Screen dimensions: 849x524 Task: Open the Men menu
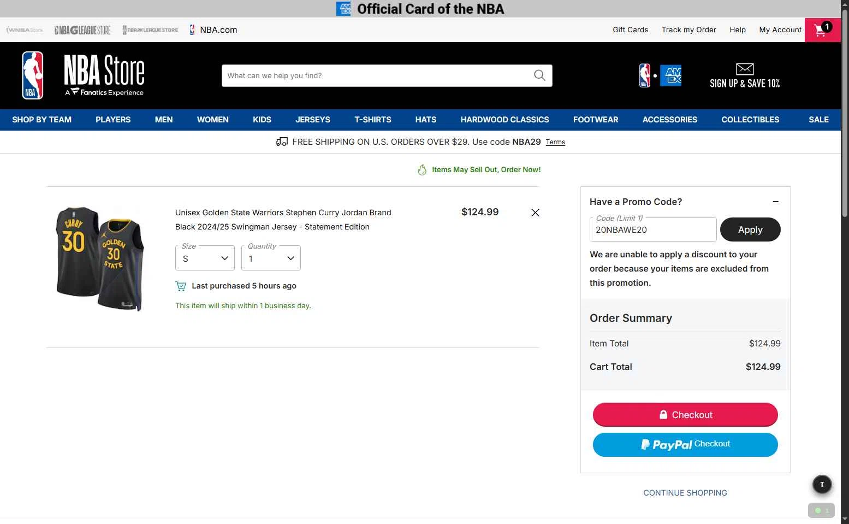[164, 120]
